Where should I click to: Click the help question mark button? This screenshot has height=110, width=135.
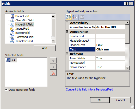coord(126,4)
